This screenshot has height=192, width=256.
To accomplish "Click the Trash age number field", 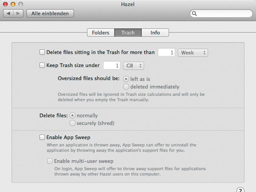I will pyautogui.click(x=166, y=52).
